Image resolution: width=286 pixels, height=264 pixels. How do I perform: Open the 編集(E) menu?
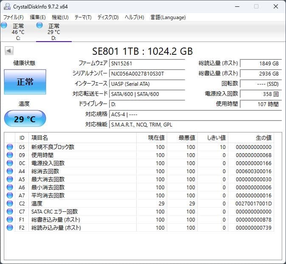coord(38,17)
